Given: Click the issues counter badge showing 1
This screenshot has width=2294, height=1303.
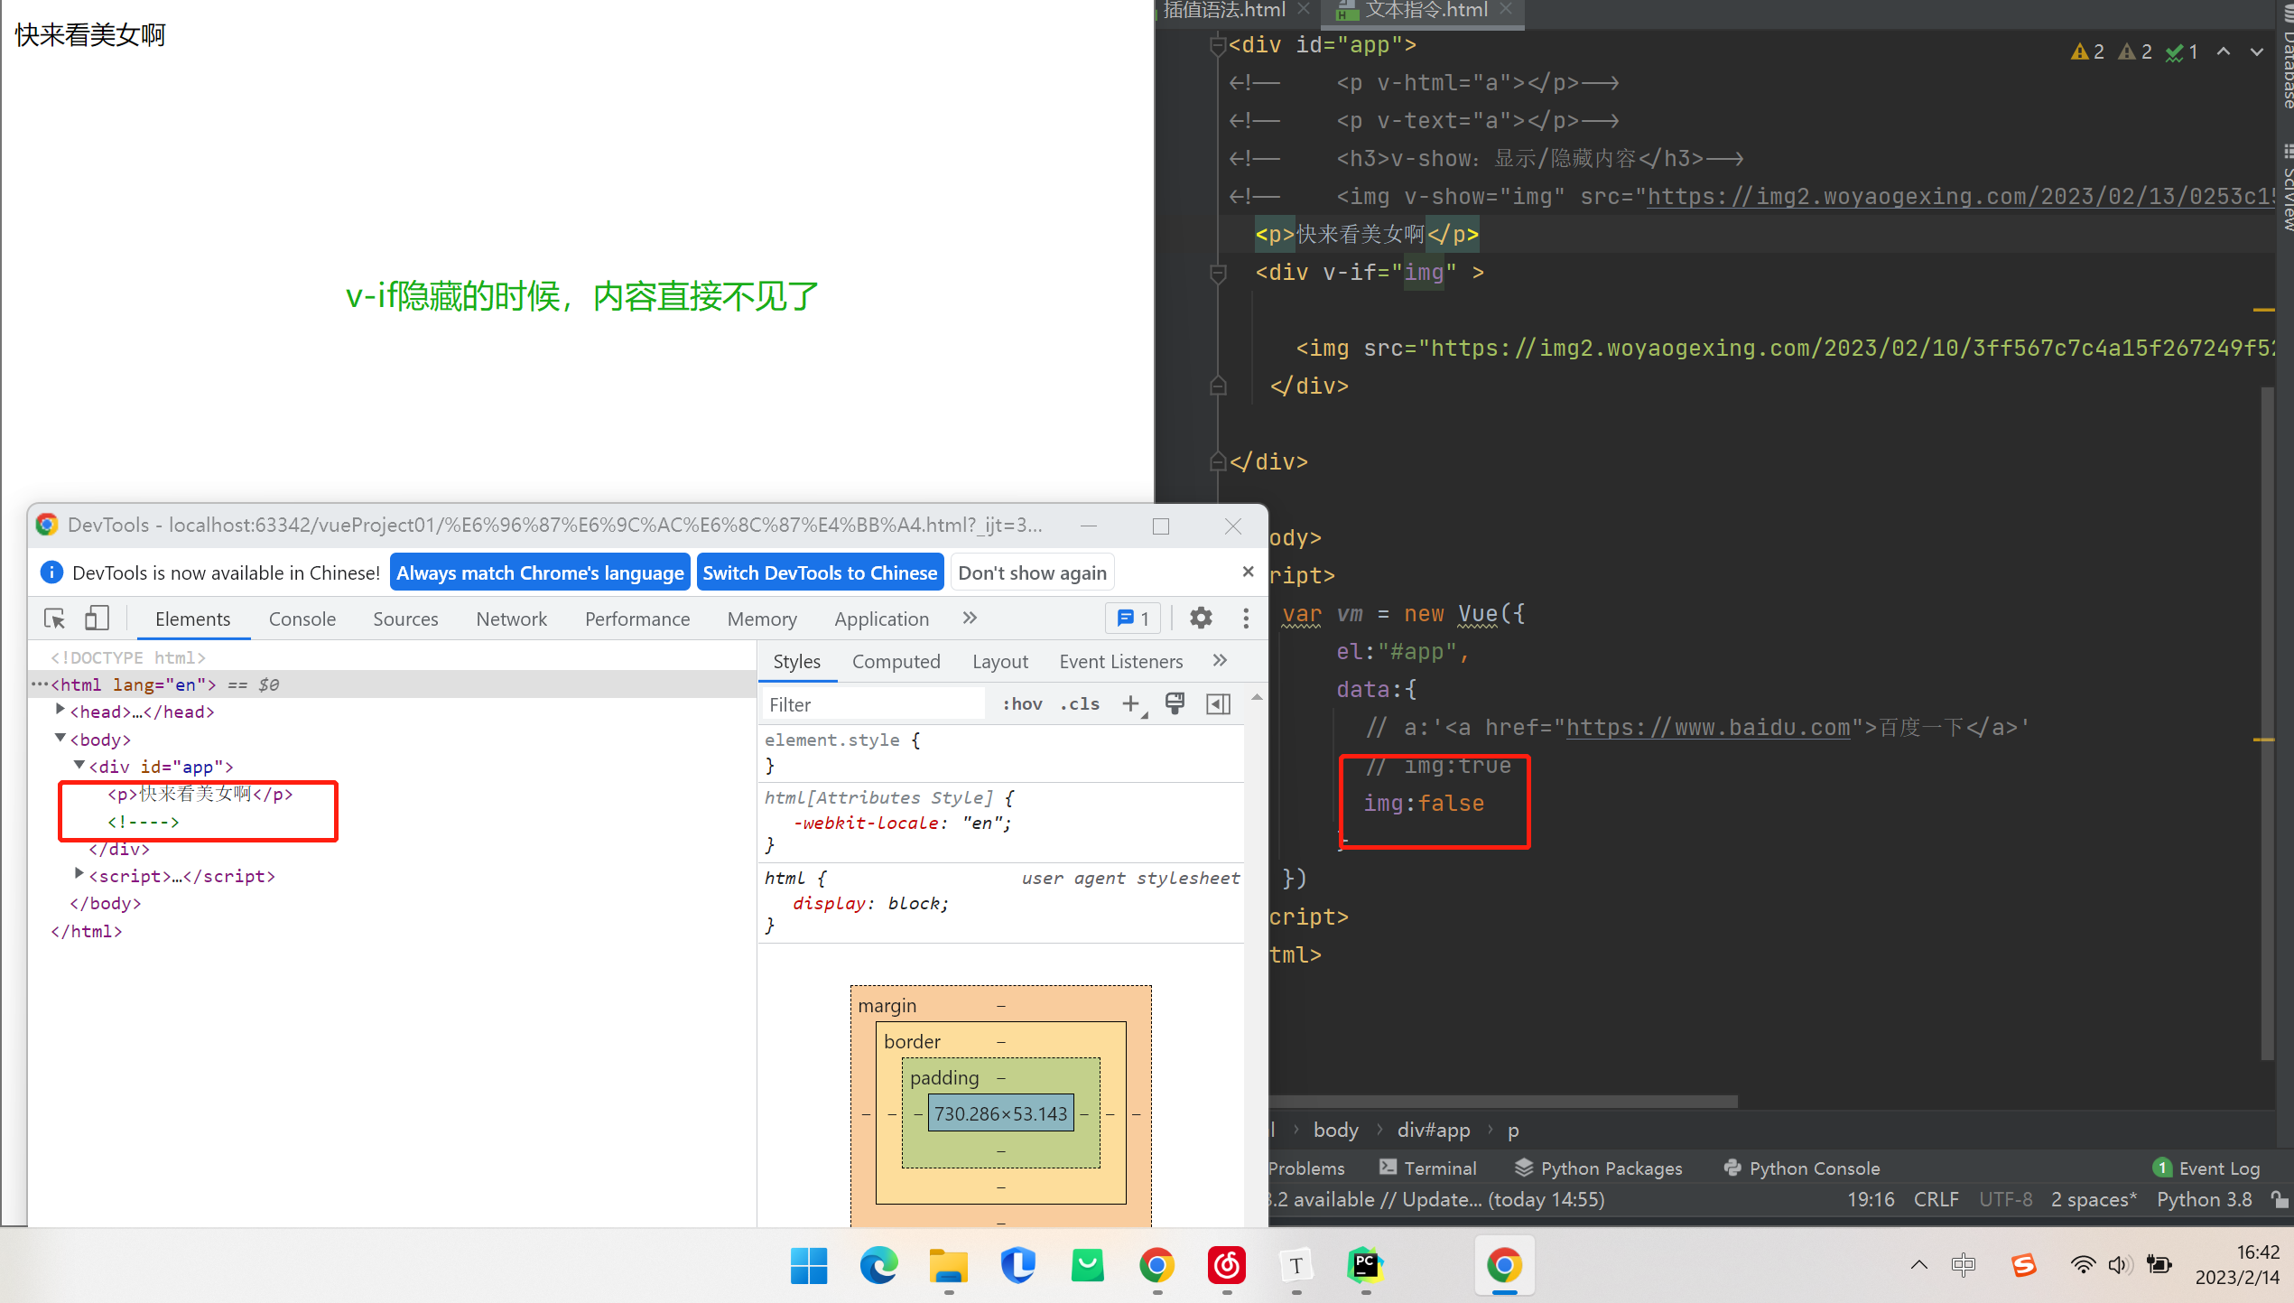Looking at the screenshot, I should [x=1133, y=619].
